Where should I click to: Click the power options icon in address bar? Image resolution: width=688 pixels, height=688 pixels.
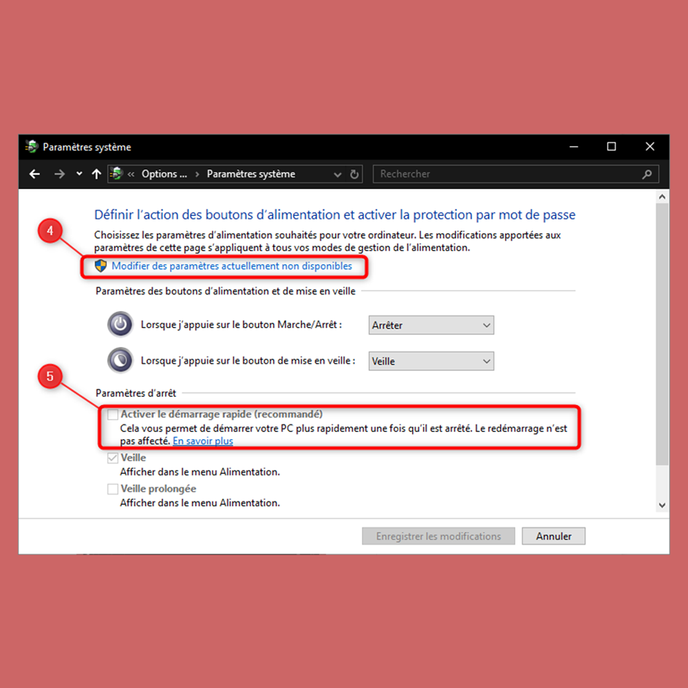pyautogui.click(x=116, y=174)
